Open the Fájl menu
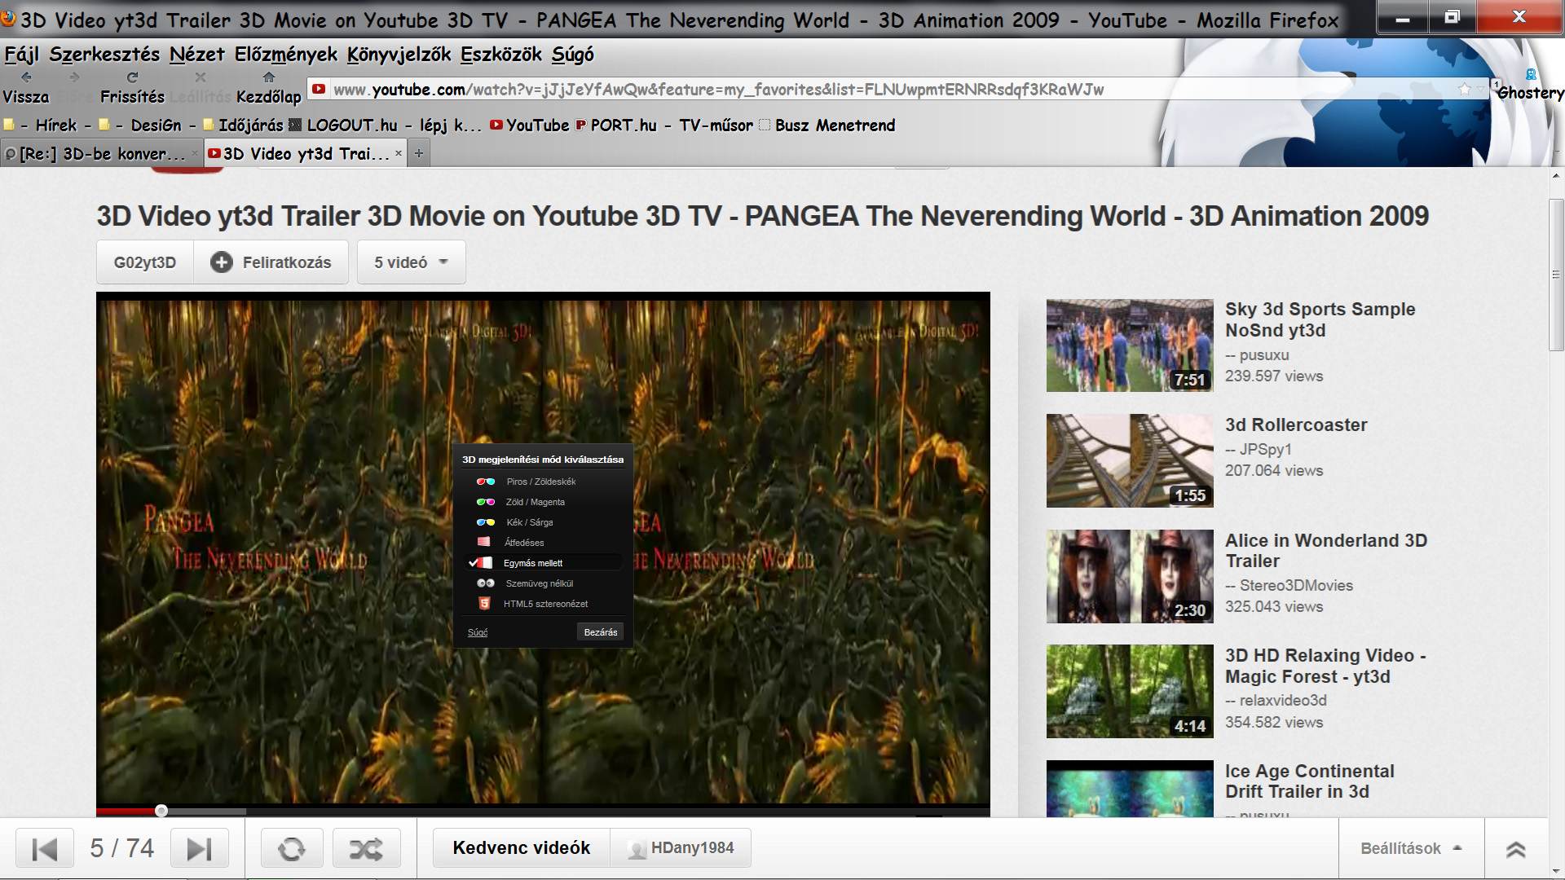The width and height of the screenshot is (1565, 880). click(22, 55)
